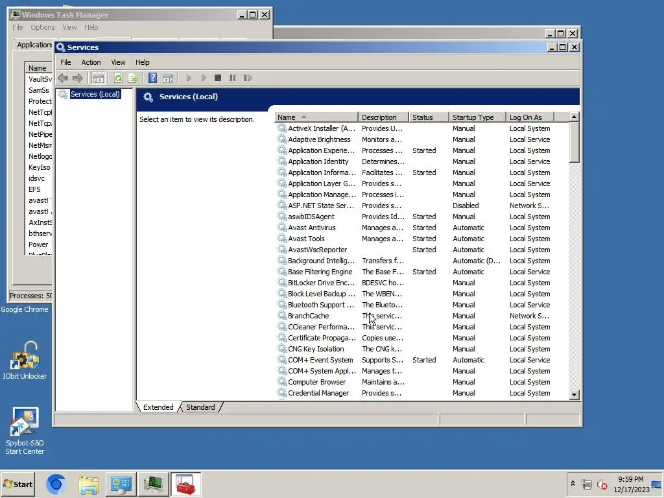Click the gear icon beside Certificate Propagation

[x=281, y=337]
